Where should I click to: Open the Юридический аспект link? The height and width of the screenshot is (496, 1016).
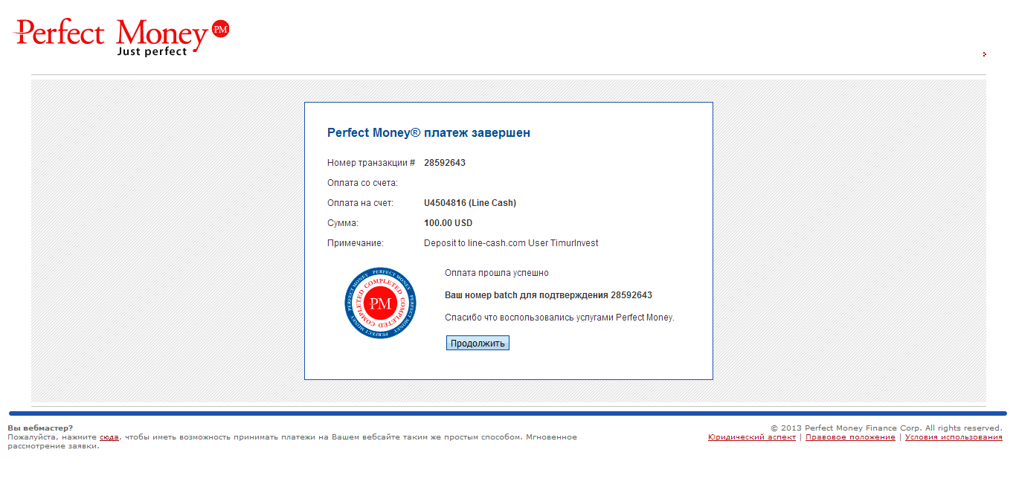751,437
